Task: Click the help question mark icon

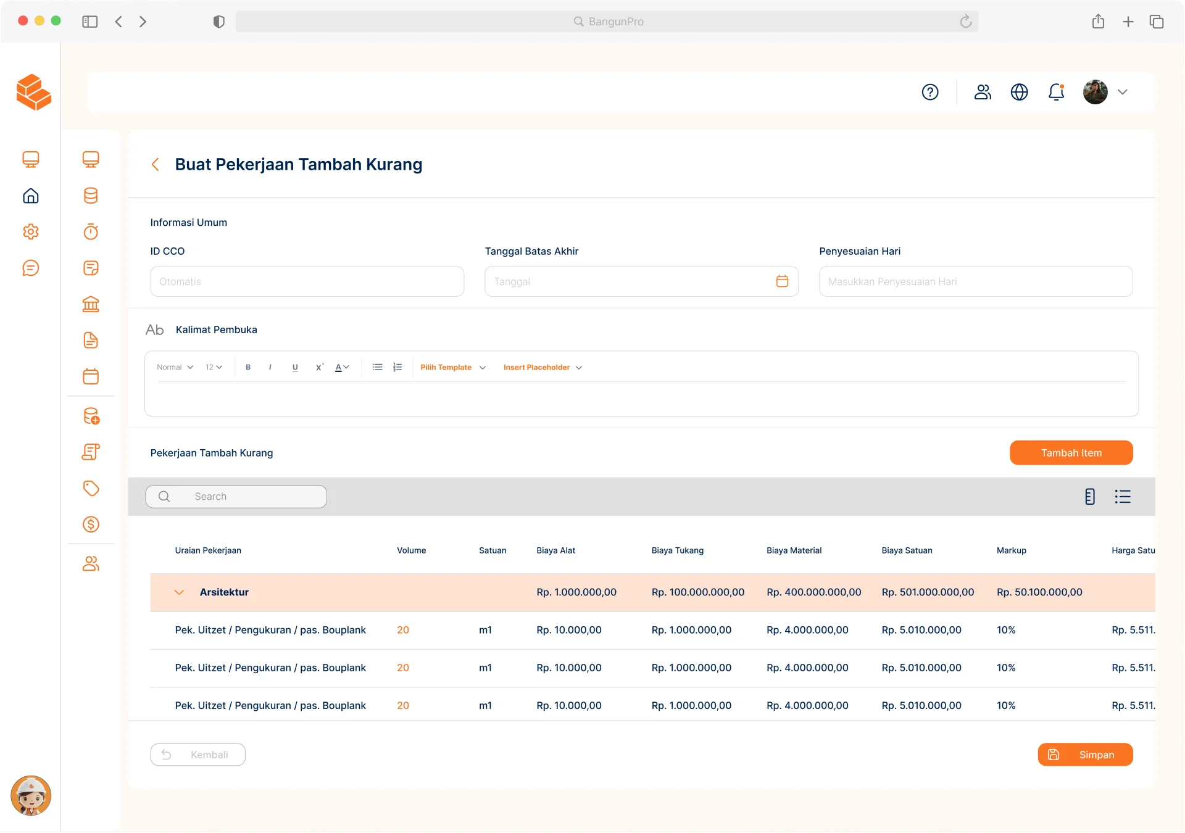Action: click(x=930, y=92)
